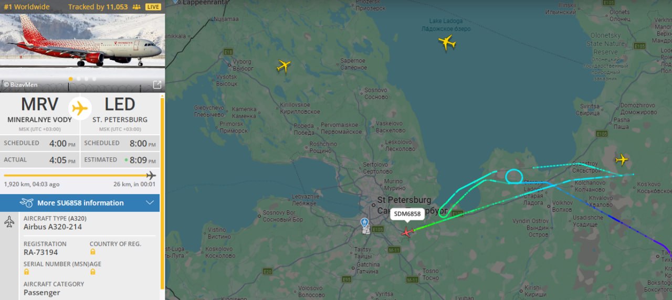Click the SDM6858 callsign label on map
The width and height of the screenshot is (672, 300).
coord(407,213)
